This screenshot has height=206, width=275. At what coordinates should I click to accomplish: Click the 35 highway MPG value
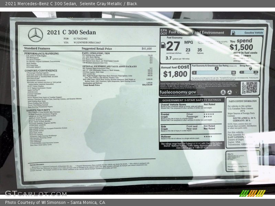click(200, 50)
